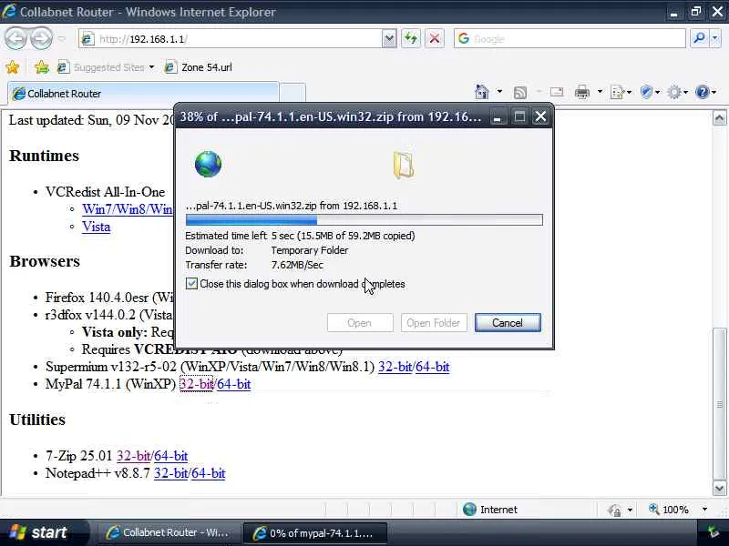Image resolution: width=729 pixels, height=546 pixels.
Task: Open the Page menu icon
Action: point(621,93)
